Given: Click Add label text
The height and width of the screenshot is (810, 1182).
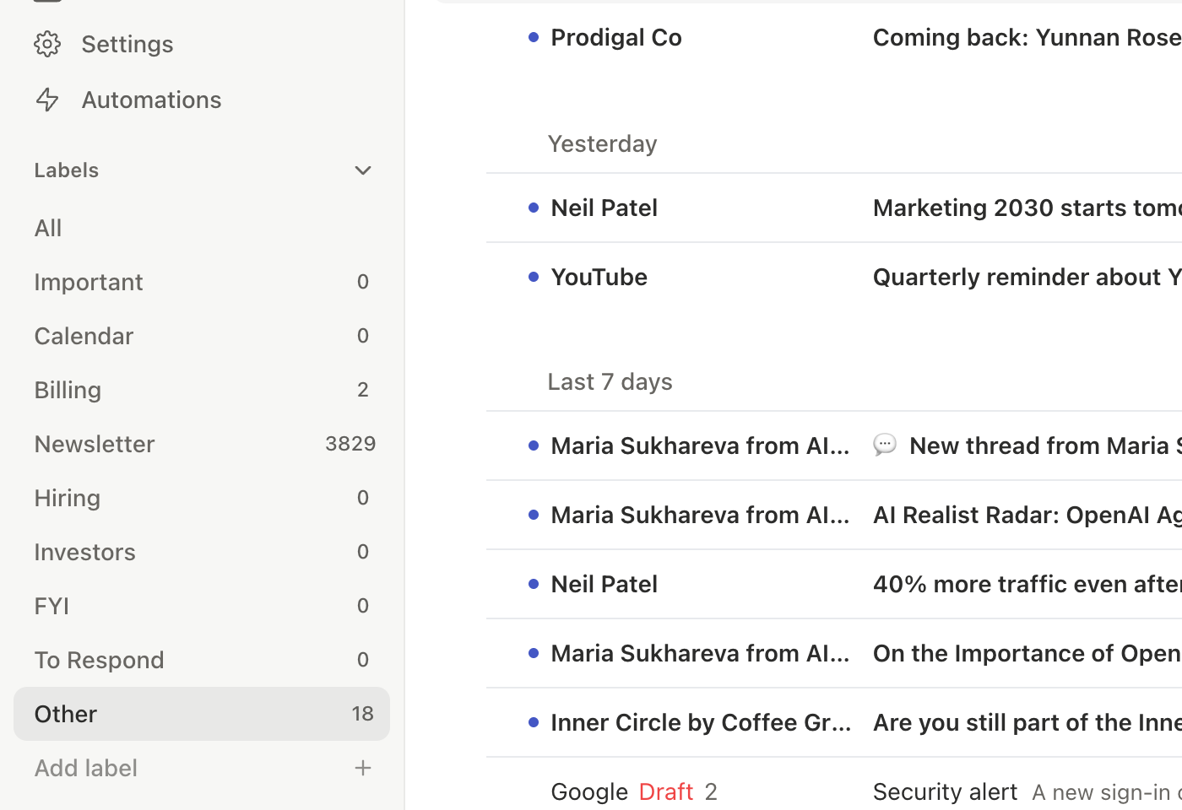Looking at the screenshot, I should click(86, 768).
